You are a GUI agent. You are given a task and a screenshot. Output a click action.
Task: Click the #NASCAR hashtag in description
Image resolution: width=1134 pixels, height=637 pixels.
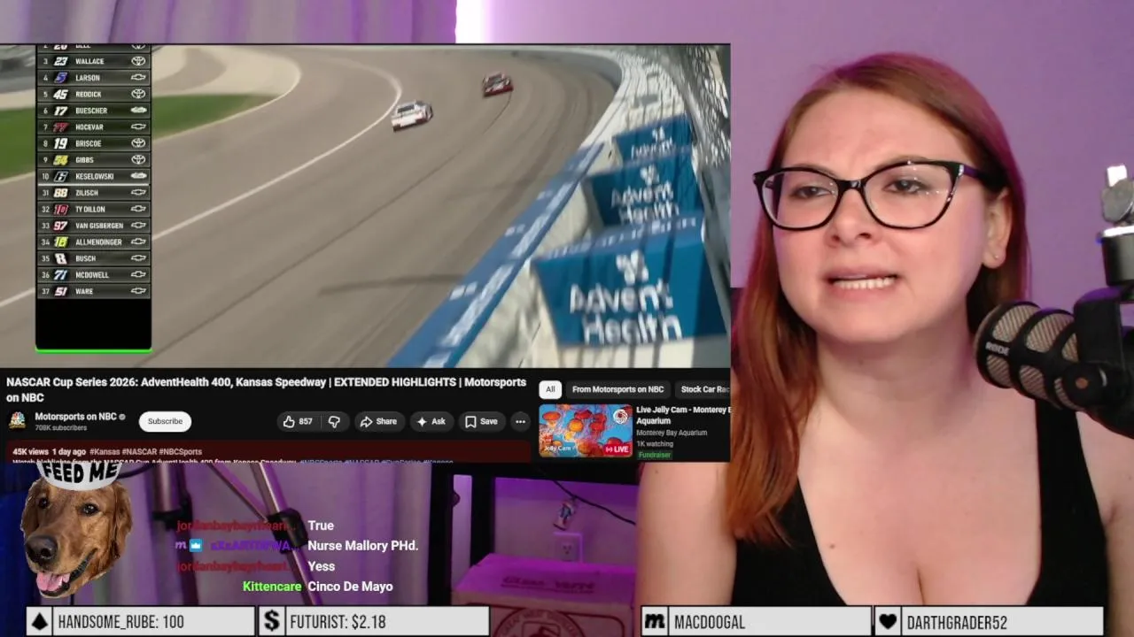point(140,452)
